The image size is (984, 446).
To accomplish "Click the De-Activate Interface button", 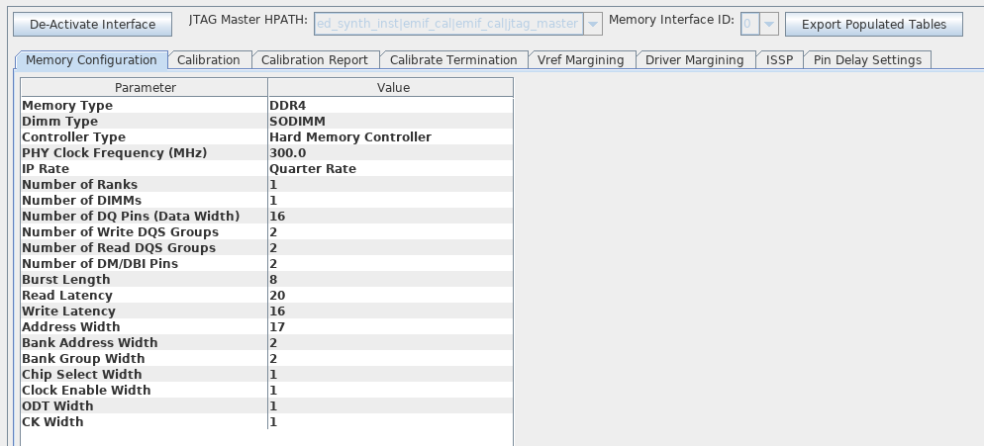I will 92,24.
